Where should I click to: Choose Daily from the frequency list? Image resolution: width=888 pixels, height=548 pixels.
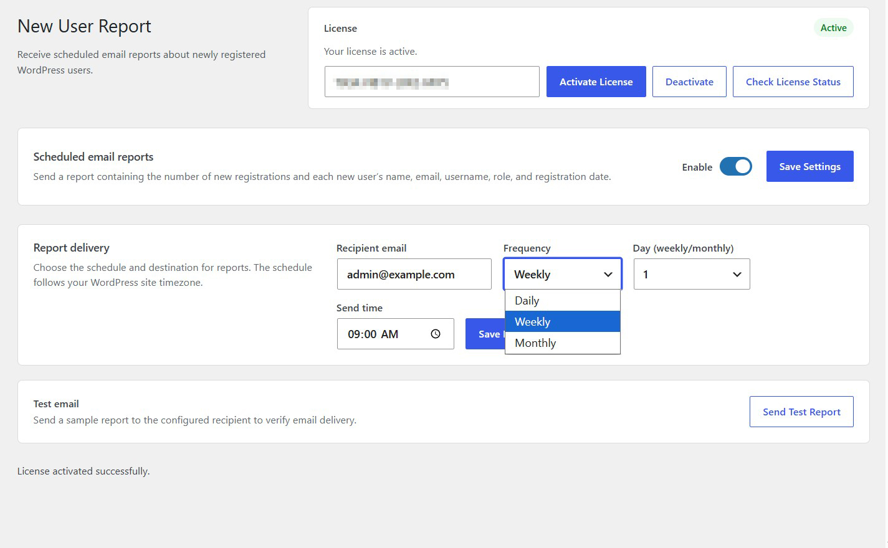click(x=563, y=300)
